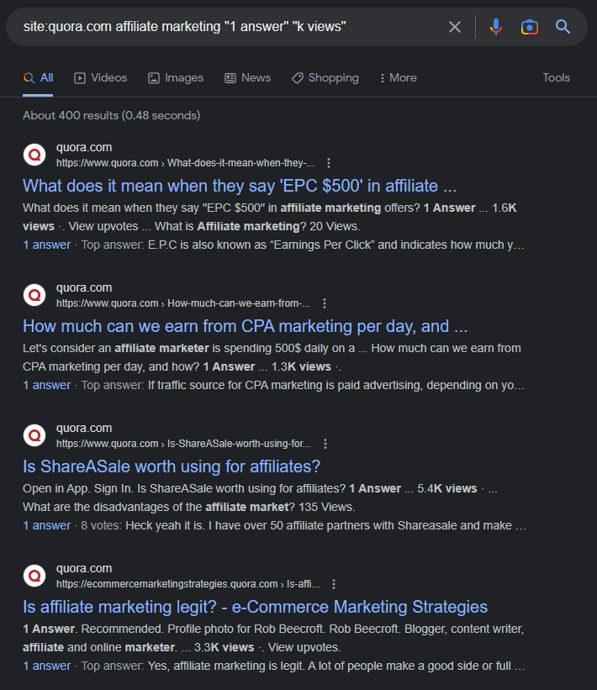Screen dimensions: 597x690
Task: Submit search with the magnifying glass icon
Action: [563, 27]
